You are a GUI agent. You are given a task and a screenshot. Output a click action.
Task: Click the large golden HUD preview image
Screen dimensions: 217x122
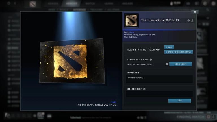72,61
